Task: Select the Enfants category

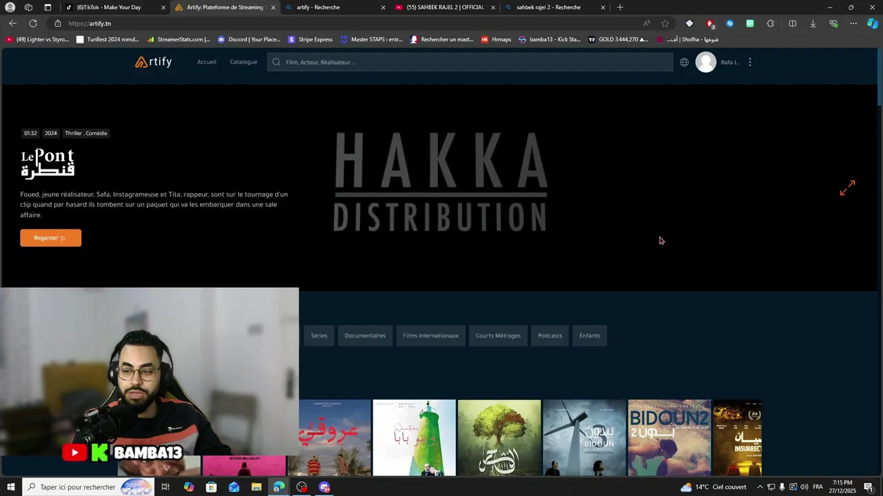Action: (x=589, y=335)
